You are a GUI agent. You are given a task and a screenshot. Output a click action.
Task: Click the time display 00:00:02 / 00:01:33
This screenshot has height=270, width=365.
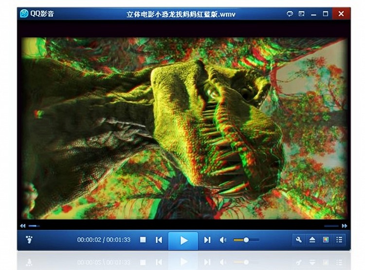pos(104,240)
